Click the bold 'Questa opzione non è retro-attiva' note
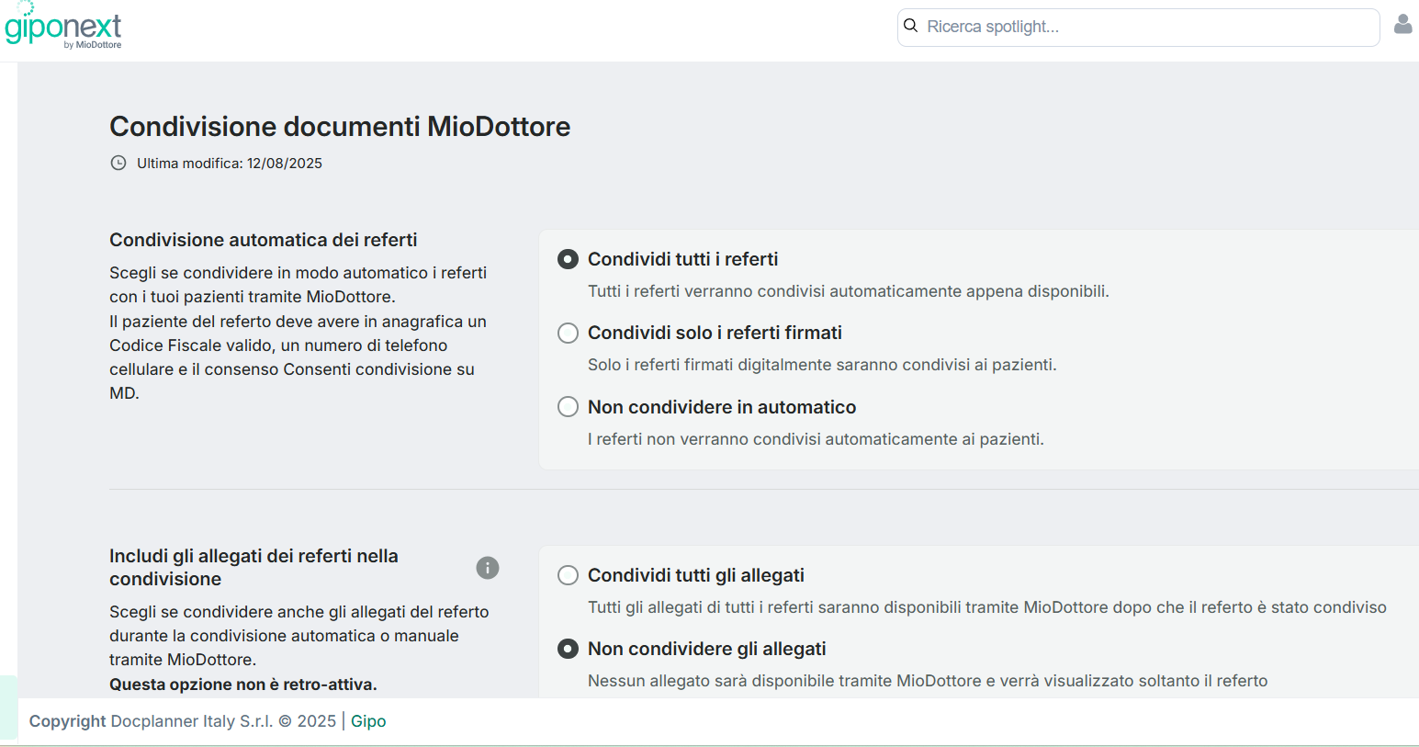This screenshot has height=747, width=1419. click(x=243, y=685)
